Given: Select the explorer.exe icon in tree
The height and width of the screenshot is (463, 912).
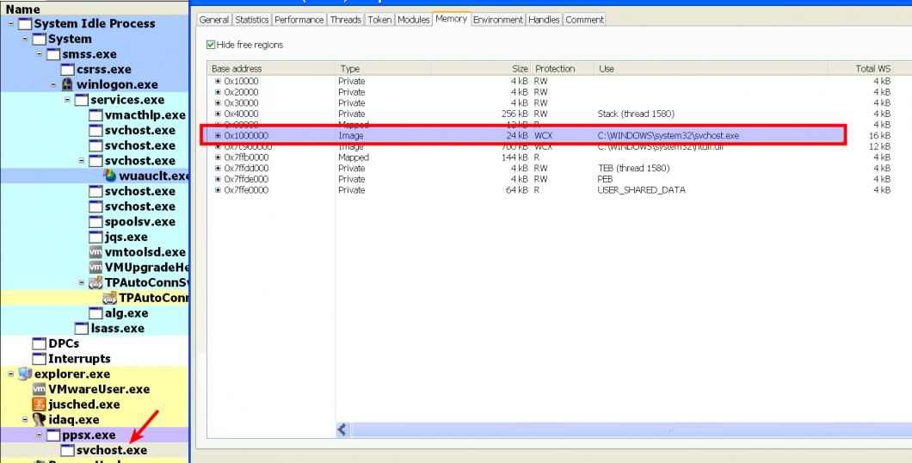Looking at the screenshot, I should (25, 374).
